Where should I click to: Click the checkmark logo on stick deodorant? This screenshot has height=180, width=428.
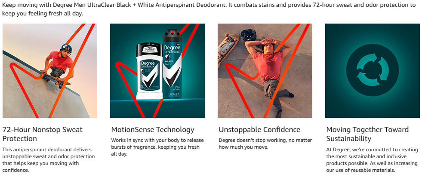[150, 81]
